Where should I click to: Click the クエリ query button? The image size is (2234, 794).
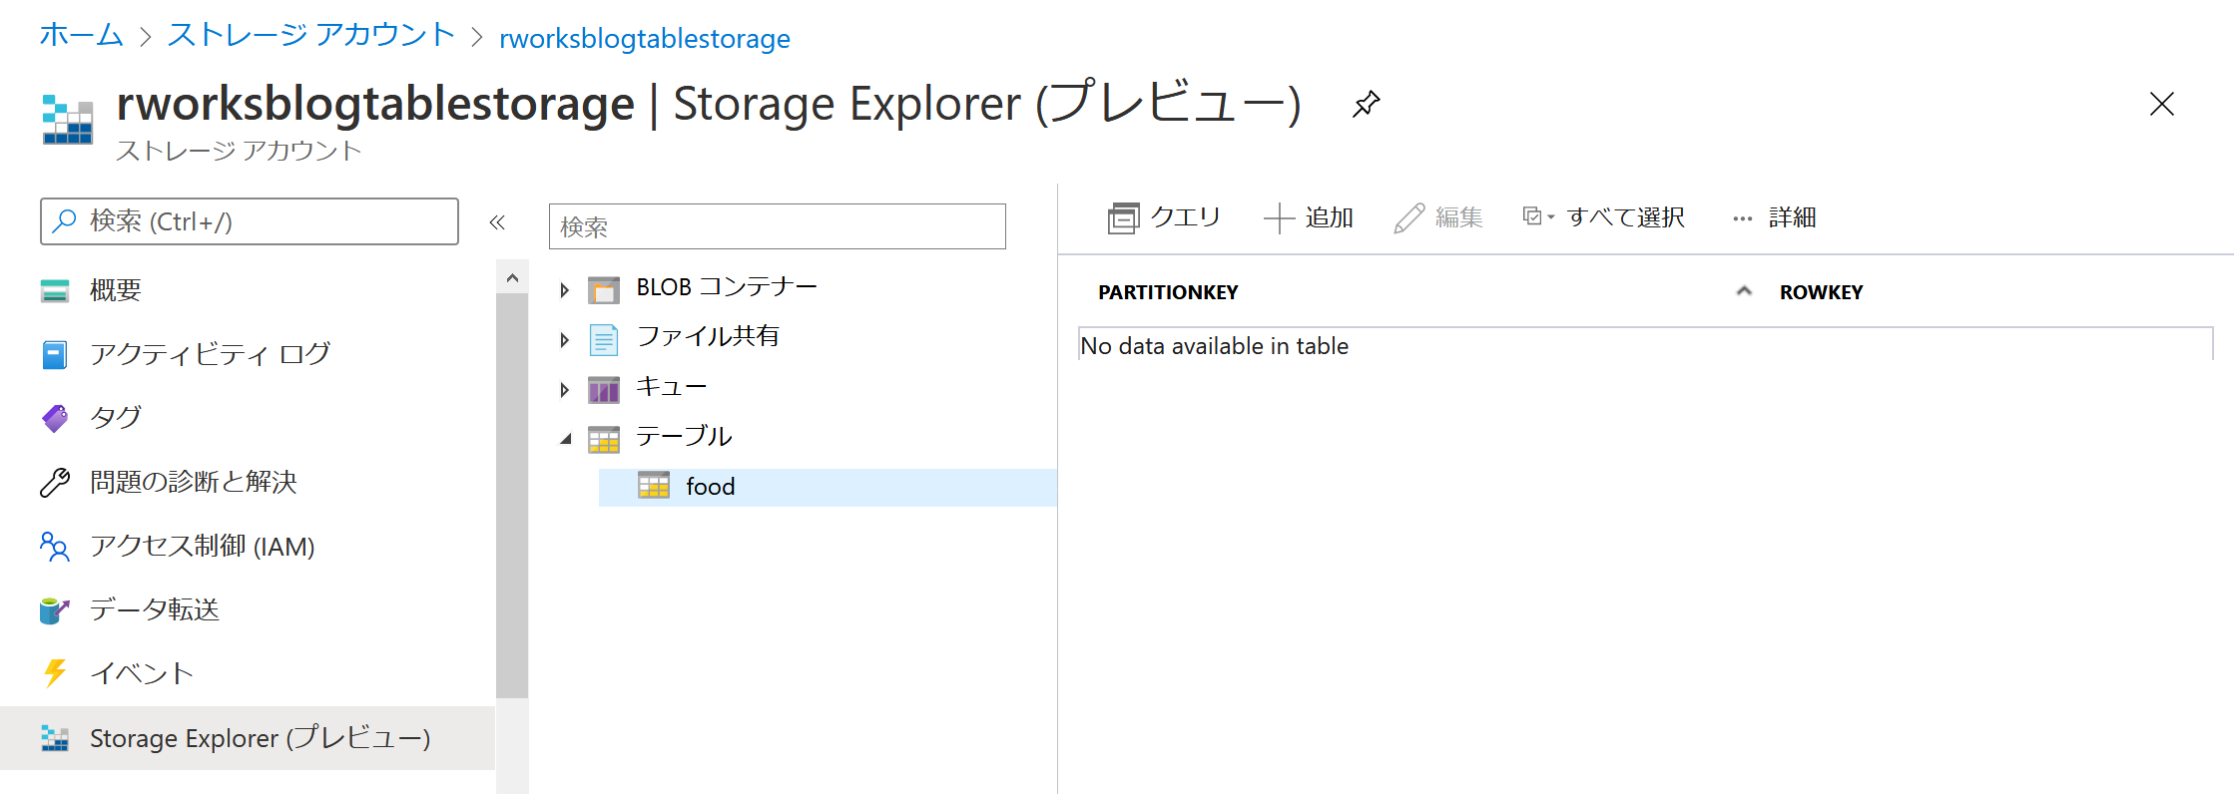[1164, 217]
